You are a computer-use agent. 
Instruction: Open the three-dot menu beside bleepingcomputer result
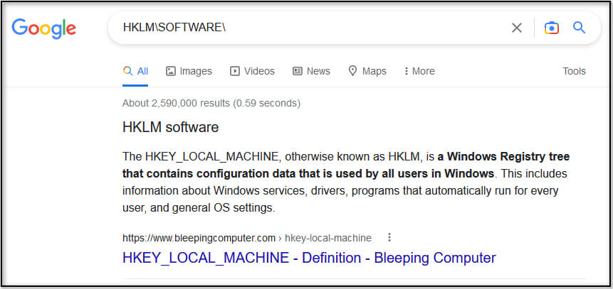389,237
